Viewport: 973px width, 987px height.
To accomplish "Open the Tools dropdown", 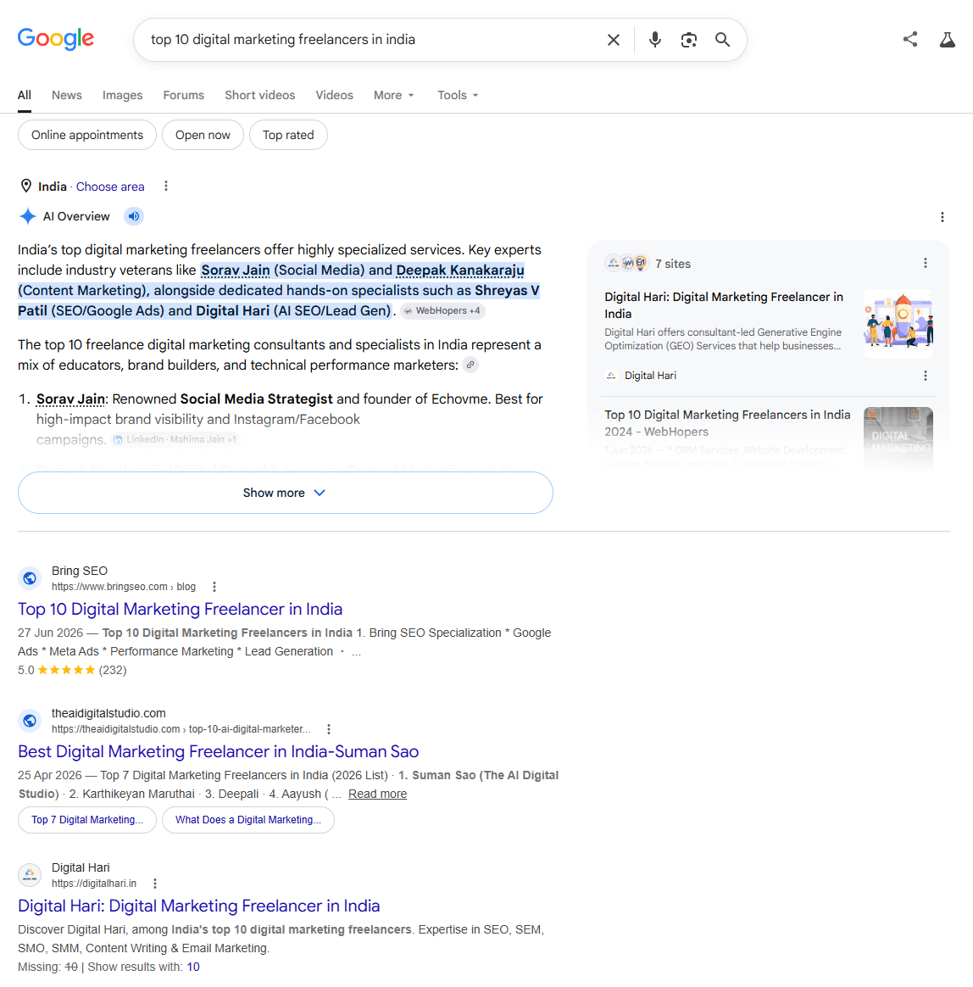I will tap(459, 95).
